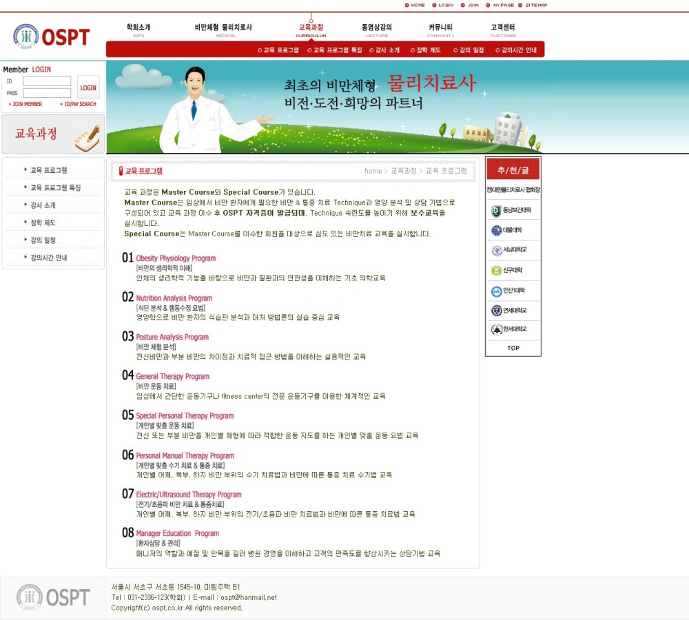Click the OSPT logo in the header

52,36
